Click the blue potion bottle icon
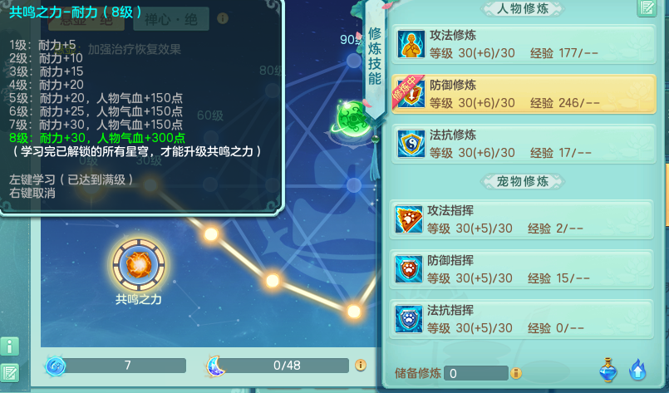 coord(608,371)
